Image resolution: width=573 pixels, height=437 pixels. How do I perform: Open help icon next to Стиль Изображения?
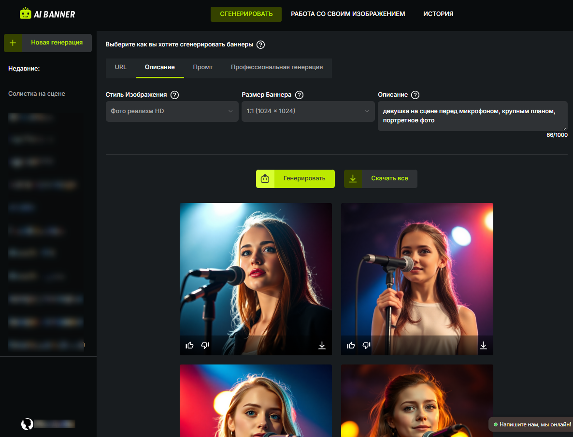pos(175,95)
